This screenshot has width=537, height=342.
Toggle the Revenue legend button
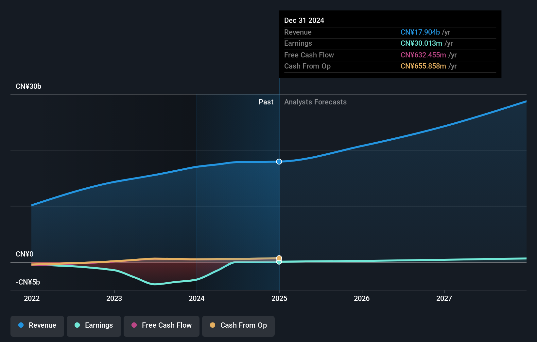coord(37,326)
